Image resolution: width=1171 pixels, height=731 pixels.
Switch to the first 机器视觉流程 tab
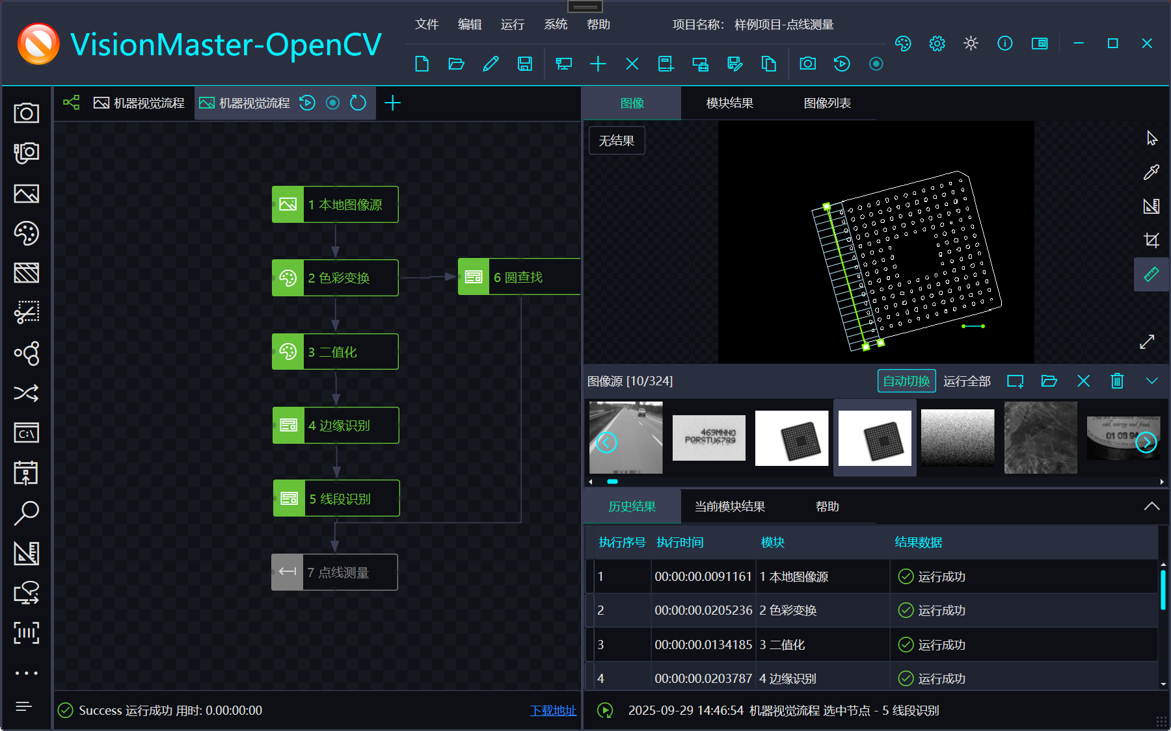coord(139,103)
